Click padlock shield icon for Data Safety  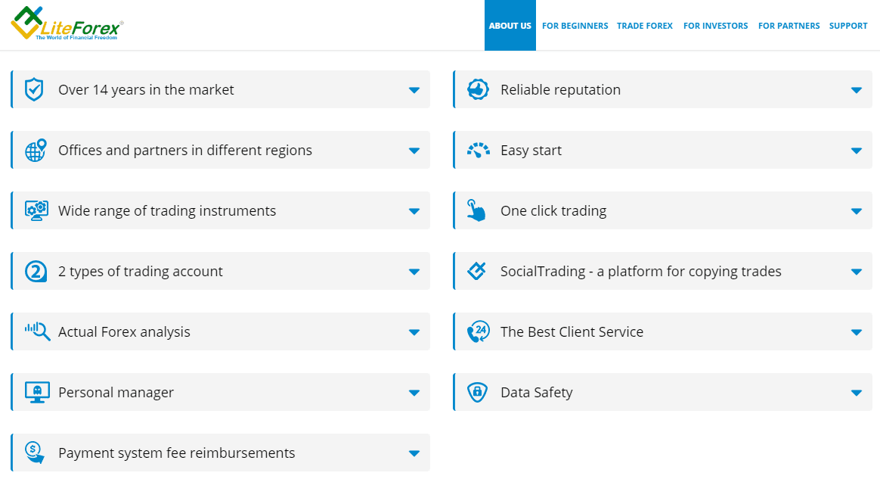click(x=477, y=392)
